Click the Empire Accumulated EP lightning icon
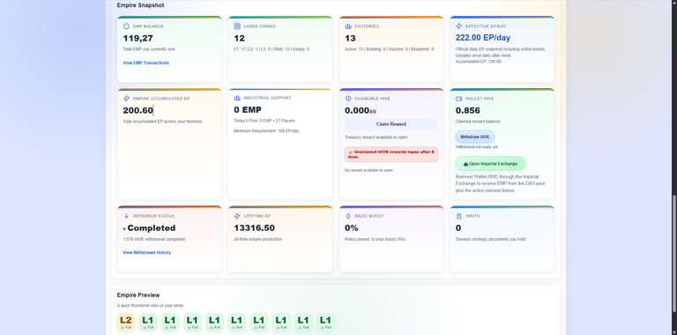Screen dimensions: 677x335 click(127, 99)
